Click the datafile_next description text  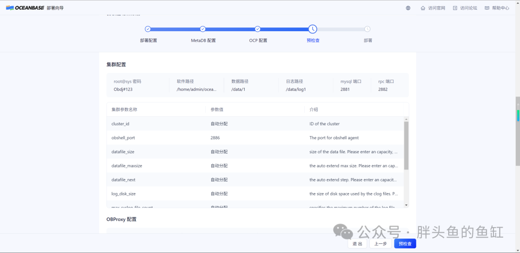tap(353, 180)
